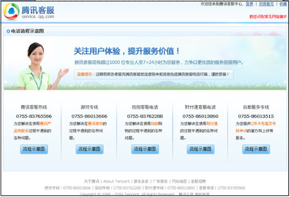Click the blue circle icon beside 电话流程示意图

(x=8, y=31)
